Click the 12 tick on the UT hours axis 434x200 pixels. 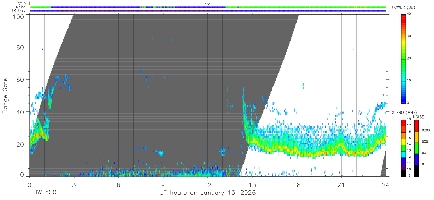point(207,184)
